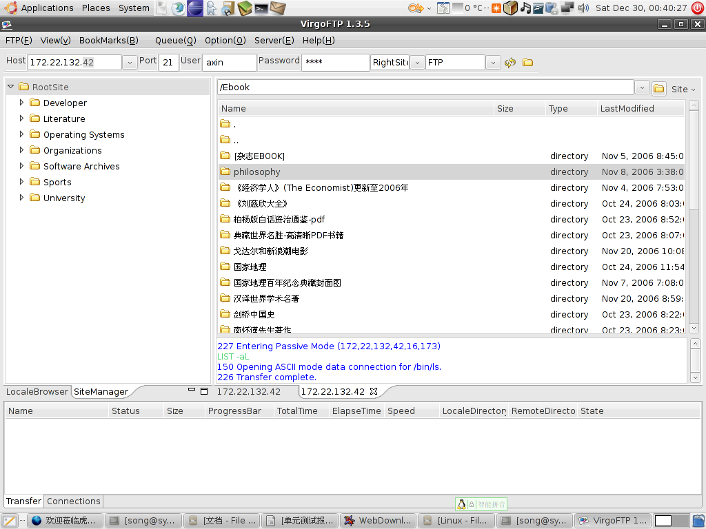This screenshot has height=529, width=706.
Task: Click the Type column header in file list
Action: (571, 108)
